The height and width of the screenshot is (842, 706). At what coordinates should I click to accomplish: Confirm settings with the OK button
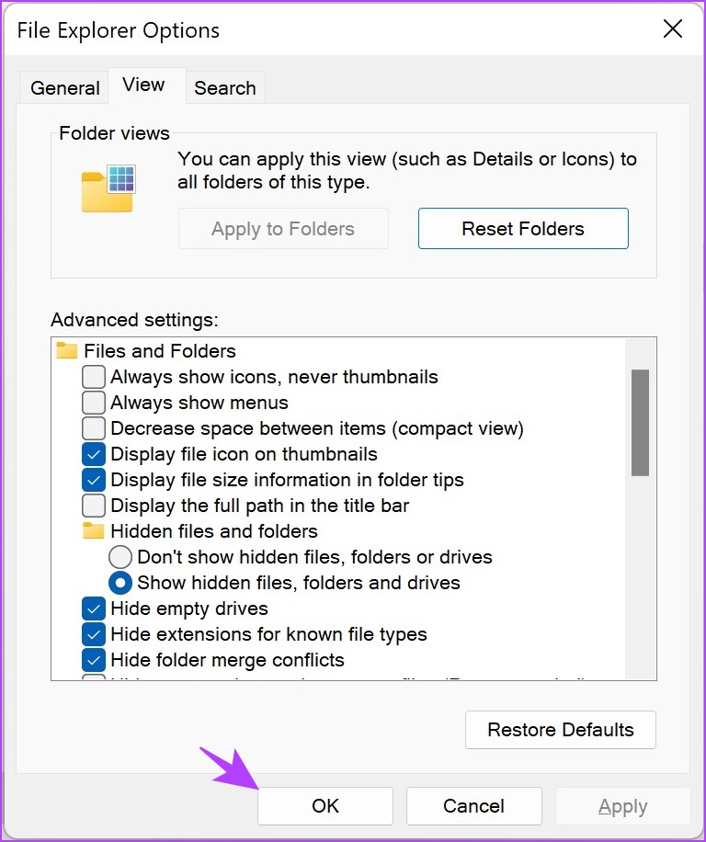324,806
